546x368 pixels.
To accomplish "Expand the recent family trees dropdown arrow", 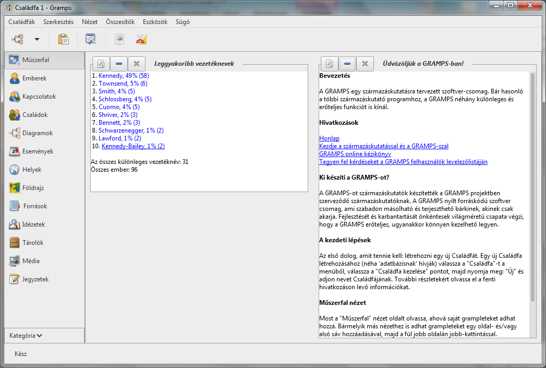I will pos(37,39).
